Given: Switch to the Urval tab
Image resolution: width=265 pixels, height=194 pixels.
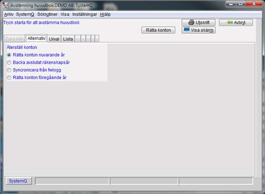Looking at the screenshot, I should pyautogui.click(x=54, y=39).
